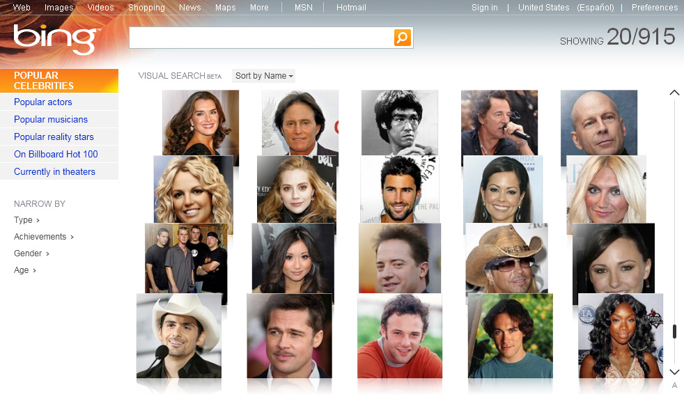Screen dimensions: 684x397
Task: Click the small letter A below the scrollbar
Action: coord(674,385)
